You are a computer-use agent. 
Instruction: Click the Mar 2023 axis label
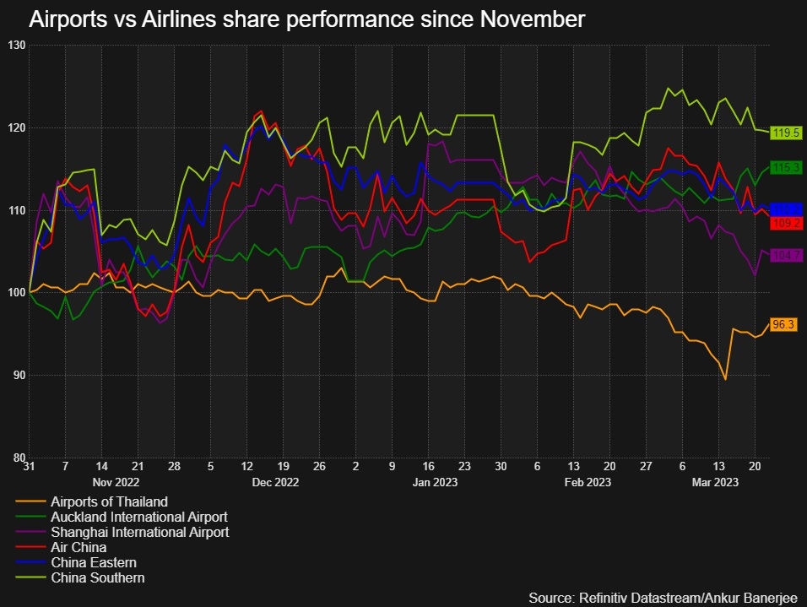715,482
